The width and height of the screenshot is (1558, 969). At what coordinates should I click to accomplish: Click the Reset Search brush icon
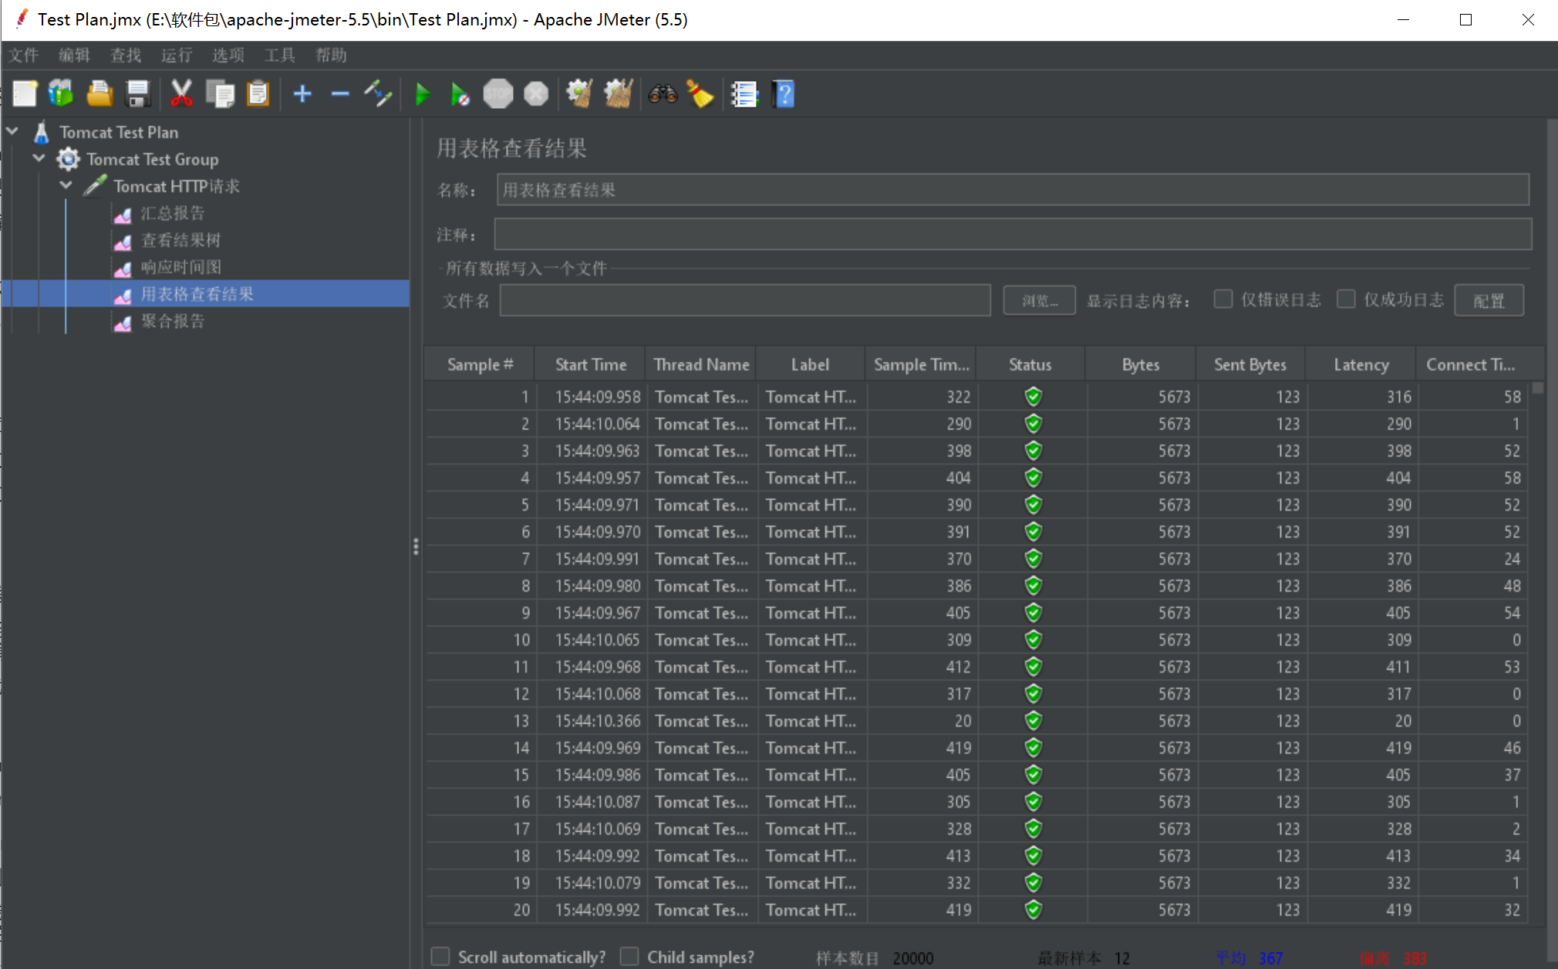(x=700, y=94)
